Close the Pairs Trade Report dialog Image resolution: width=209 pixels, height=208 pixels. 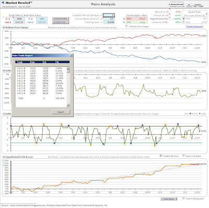71,55
